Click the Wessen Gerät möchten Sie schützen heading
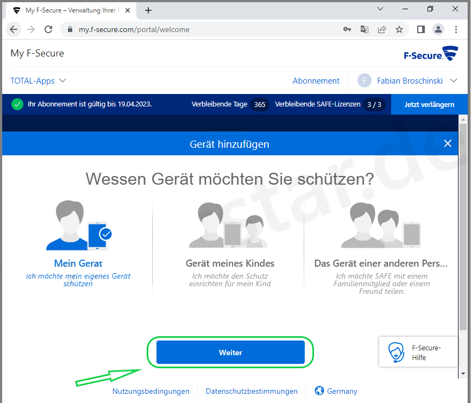471x403 pixels. tap(230, 179)
